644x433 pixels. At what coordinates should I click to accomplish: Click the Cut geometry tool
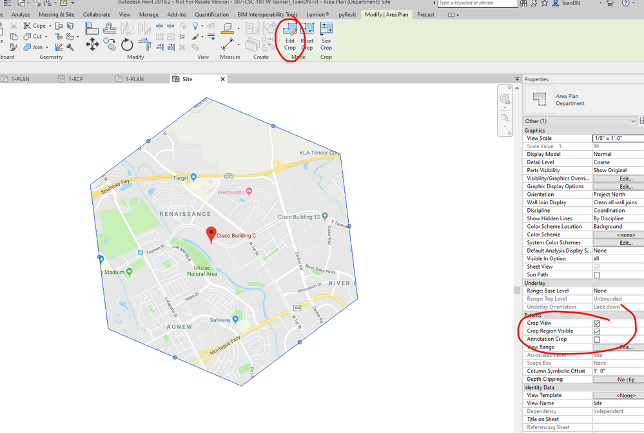(33, 36)
